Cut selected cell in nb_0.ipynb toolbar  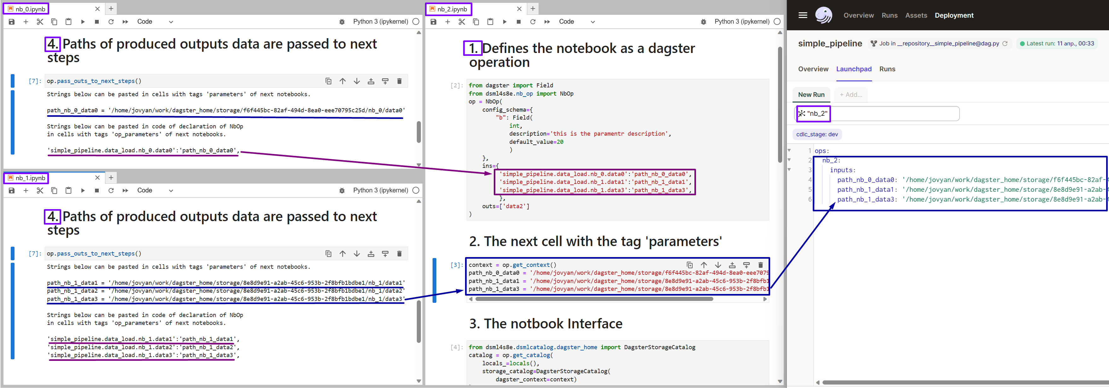40,21
